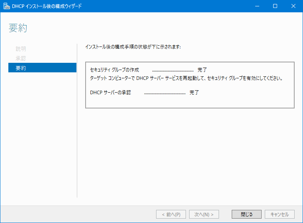This screenshot has width=303, height=223.
Task: Select the 説明 step in sidebar
Action: 21,49
